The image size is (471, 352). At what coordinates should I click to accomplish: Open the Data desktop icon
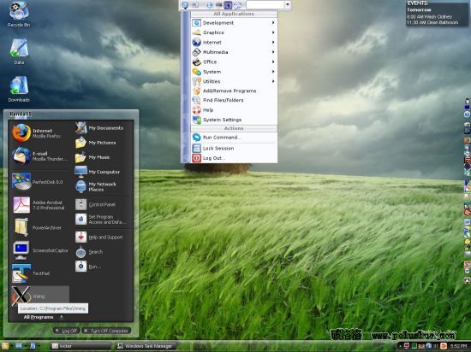click(19, 51)
